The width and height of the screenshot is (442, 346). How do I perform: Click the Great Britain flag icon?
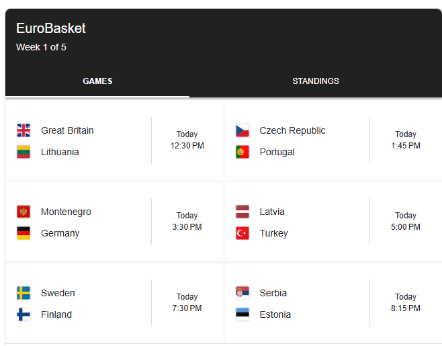click(24, 130)
